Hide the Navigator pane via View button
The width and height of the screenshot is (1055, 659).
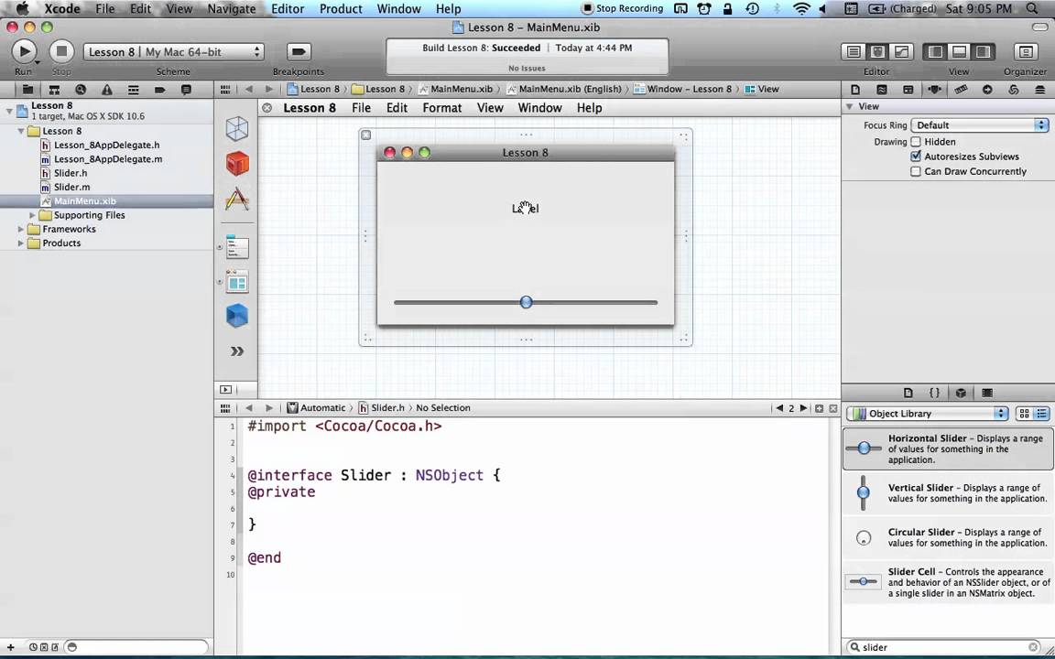935,52
